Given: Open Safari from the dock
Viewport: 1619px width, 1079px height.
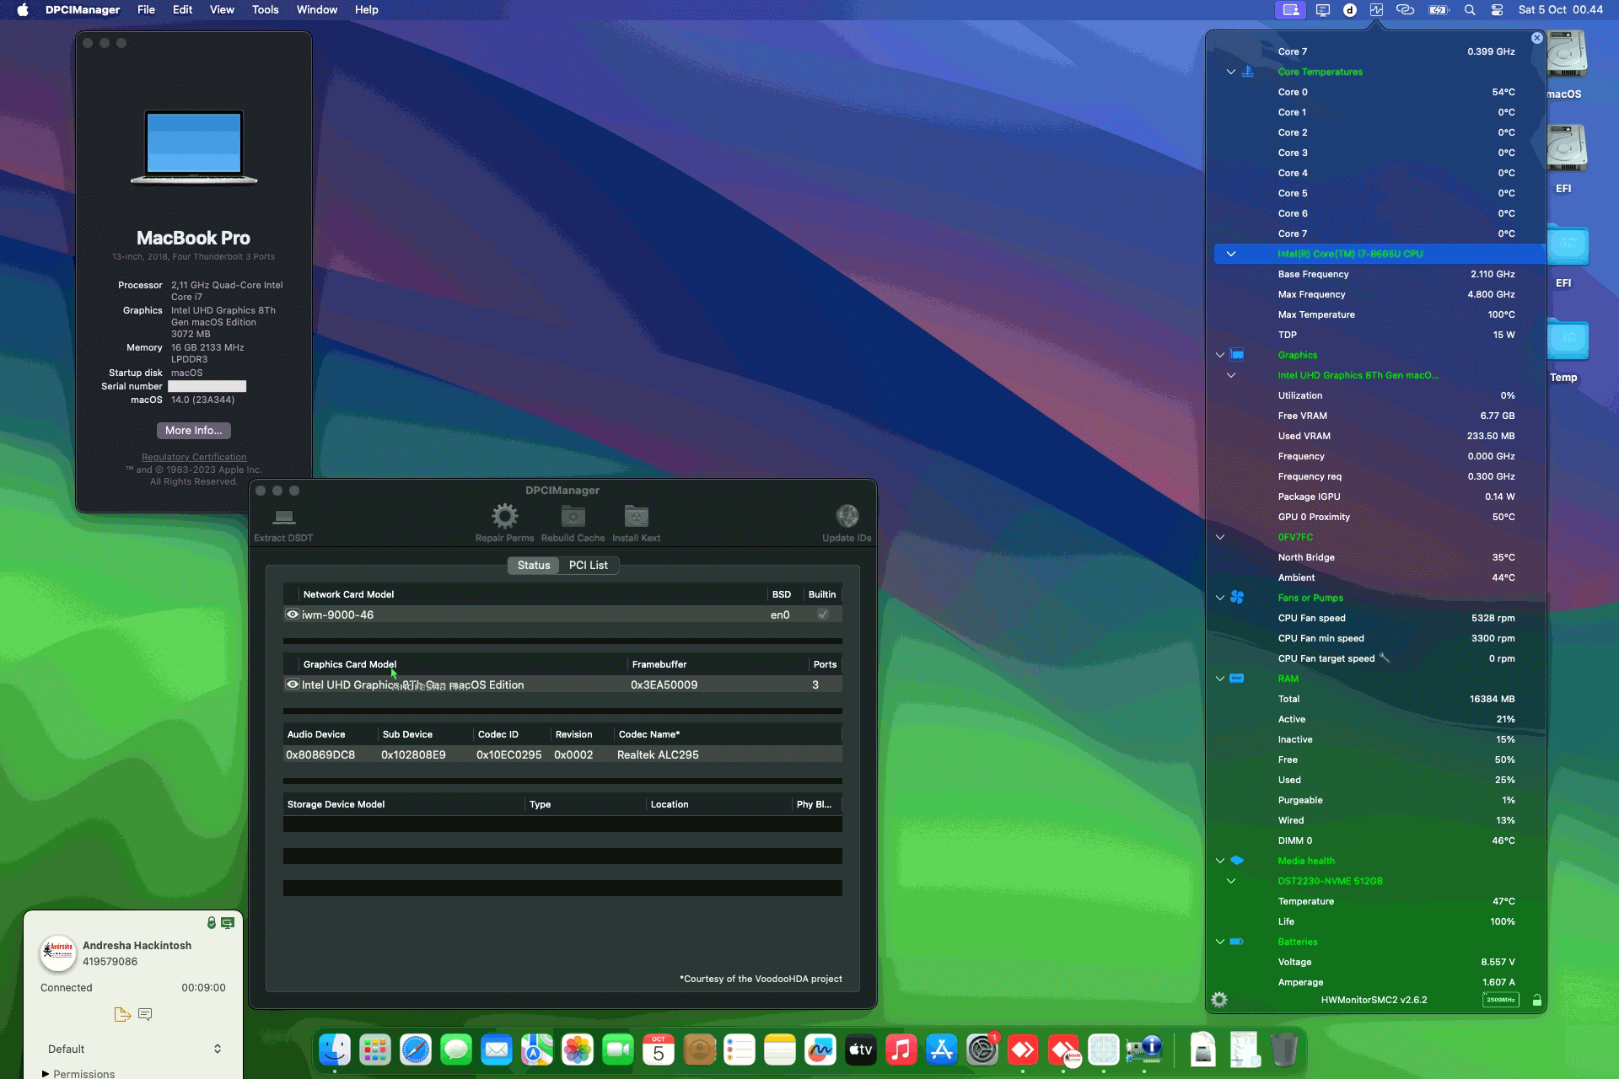Looking at the screenshot, I should pyautogui.click(x=416, y=1049).
